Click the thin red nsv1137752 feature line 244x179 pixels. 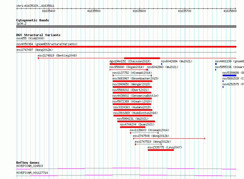(x=132, y=75)
